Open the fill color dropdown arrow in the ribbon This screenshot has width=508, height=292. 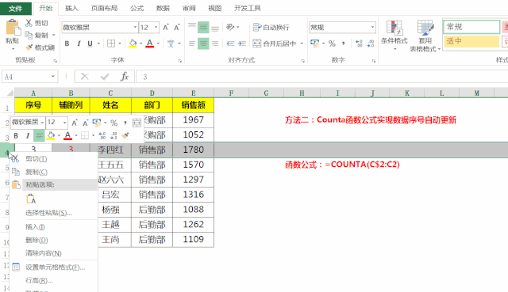(x=141, y=44)
